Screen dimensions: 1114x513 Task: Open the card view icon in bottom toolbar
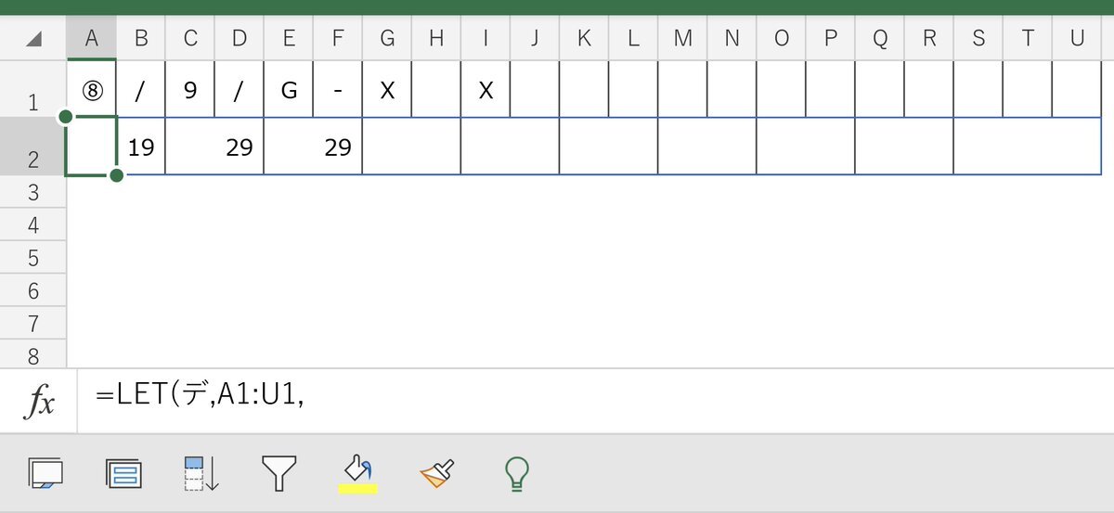pyautogui.click(x=45, y=474)
